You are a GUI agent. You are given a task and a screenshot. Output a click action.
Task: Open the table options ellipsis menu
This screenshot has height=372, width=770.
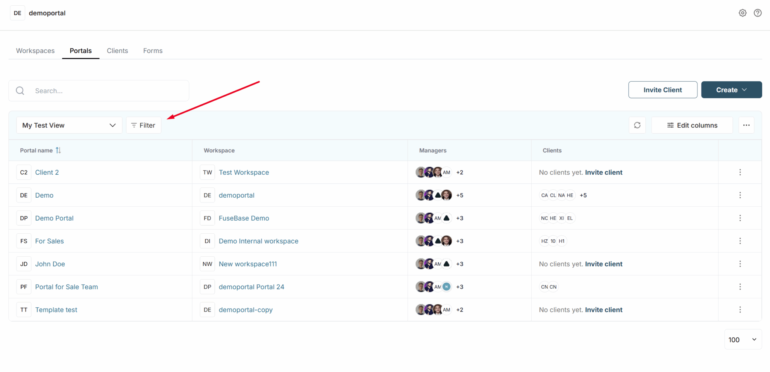747,125
